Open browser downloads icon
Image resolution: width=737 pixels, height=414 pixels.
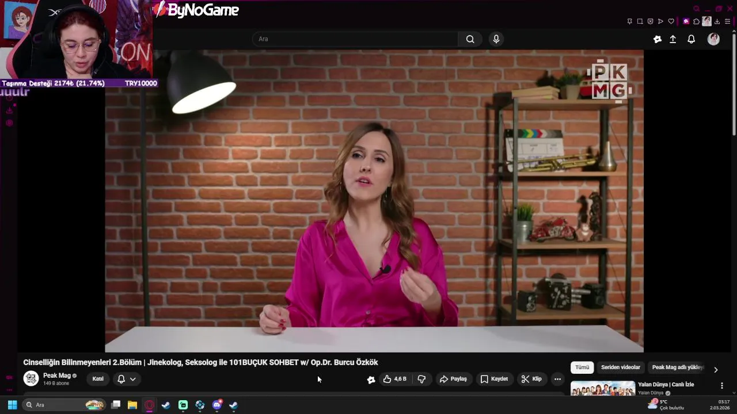(x=717, y=21)
